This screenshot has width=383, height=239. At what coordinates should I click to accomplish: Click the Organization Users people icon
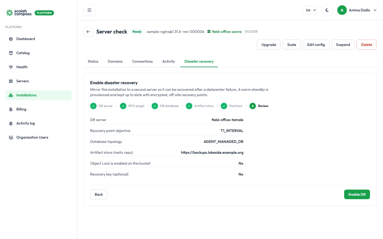11,138
